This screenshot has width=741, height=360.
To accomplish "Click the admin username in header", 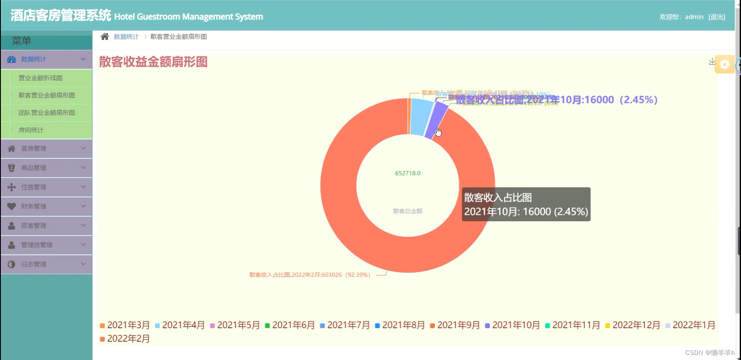I will click(x=694, y=17).
